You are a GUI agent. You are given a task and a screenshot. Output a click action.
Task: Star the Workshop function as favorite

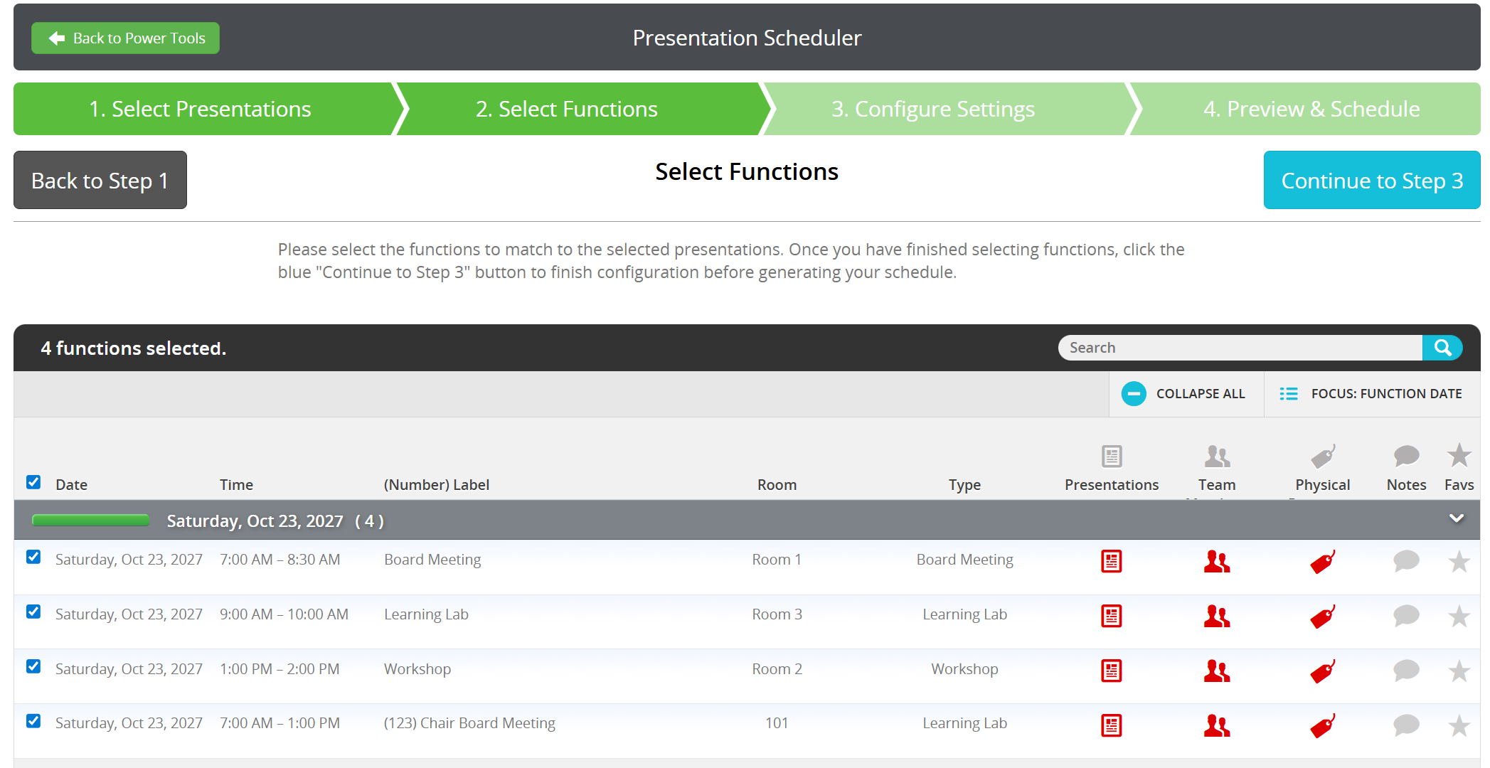(1459, 671)
